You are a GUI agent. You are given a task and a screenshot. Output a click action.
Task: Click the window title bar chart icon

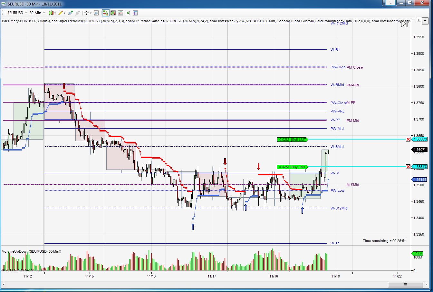[x=4, y=4]
